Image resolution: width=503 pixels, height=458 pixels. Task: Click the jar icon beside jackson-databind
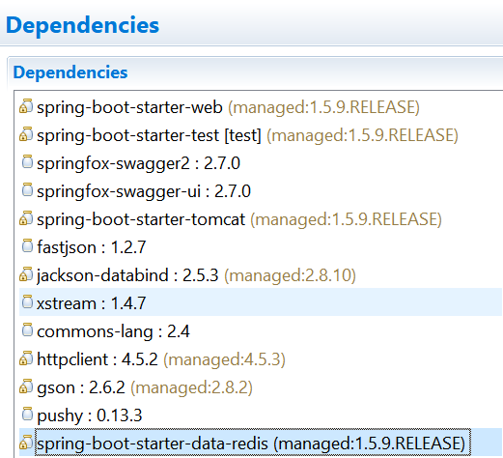coord(26,274)
